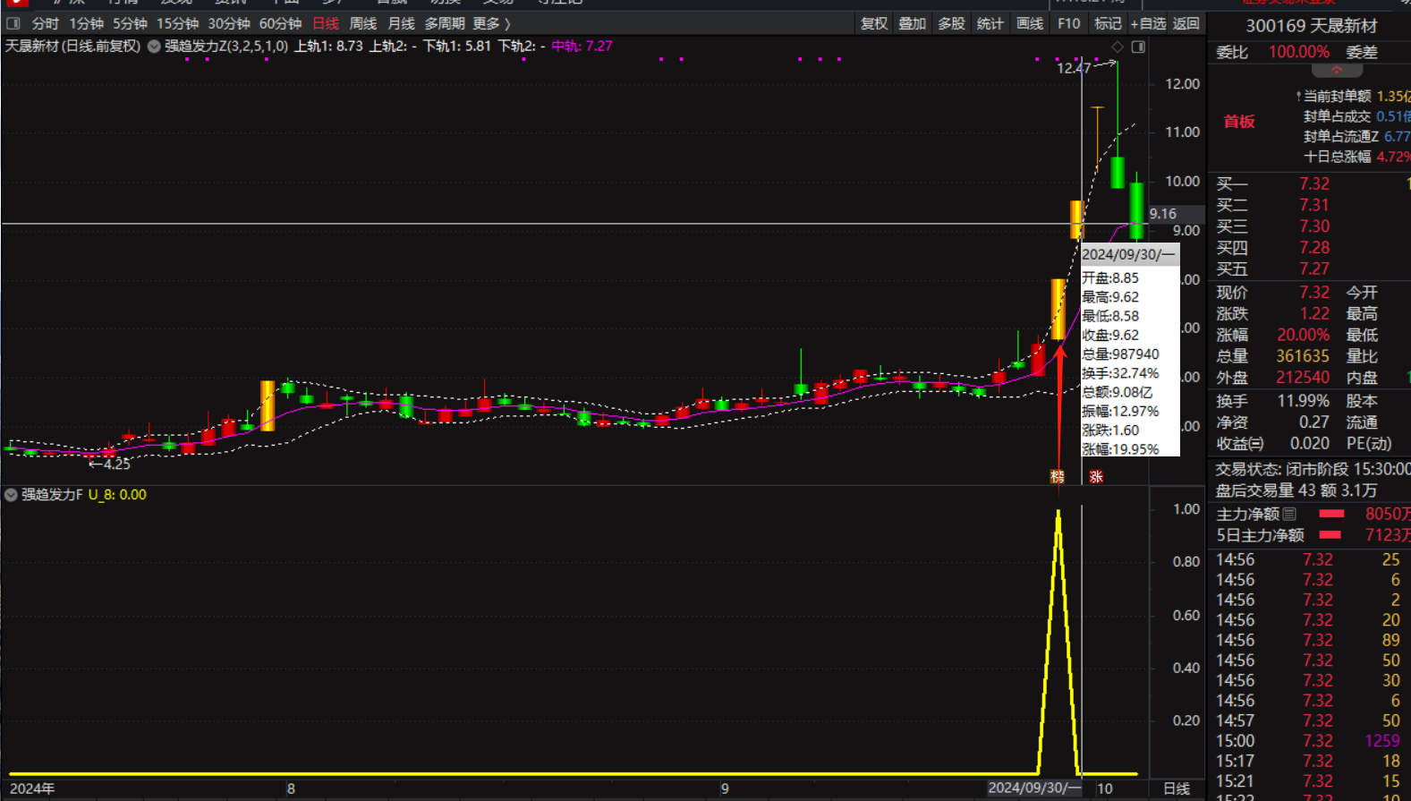Switch to the 60分钟 period tab

(280, 23)
